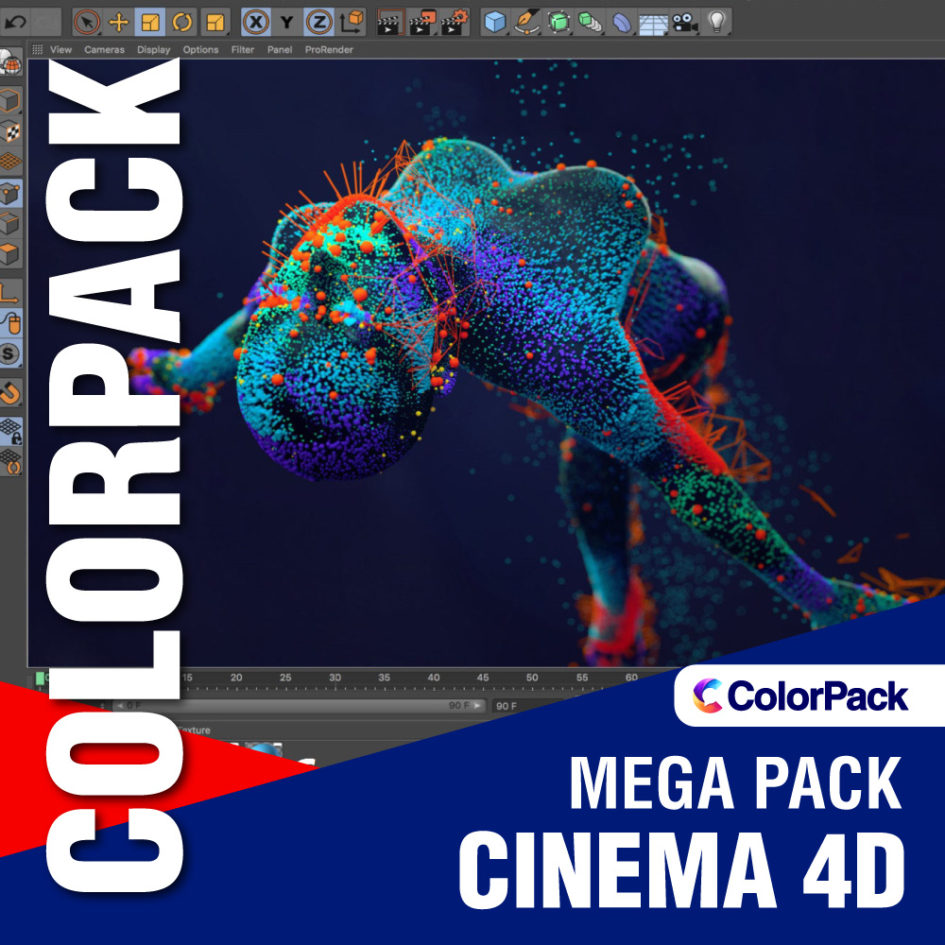Open Edit Render Settings gear clapperboard

point(455,21)
